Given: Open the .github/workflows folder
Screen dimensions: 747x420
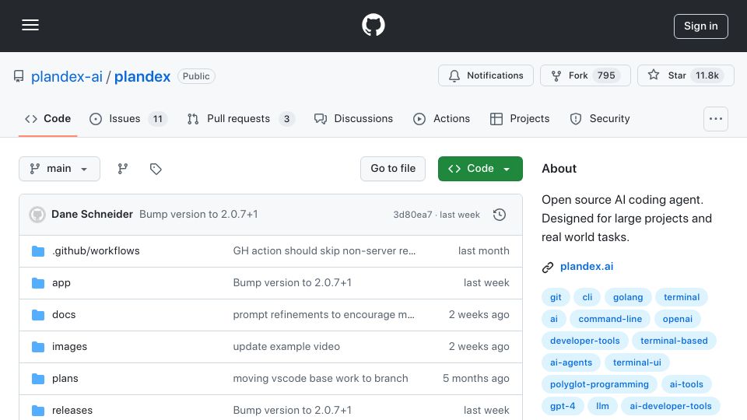Looking at the screenshot, I should (x=96, y=251).
